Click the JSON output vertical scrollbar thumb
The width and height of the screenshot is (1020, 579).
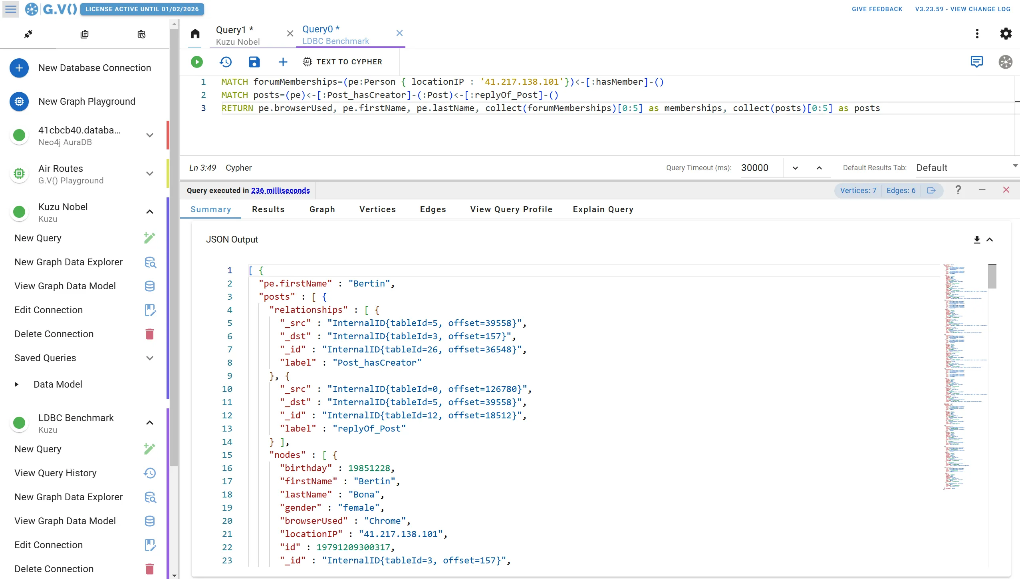point(992,276)
